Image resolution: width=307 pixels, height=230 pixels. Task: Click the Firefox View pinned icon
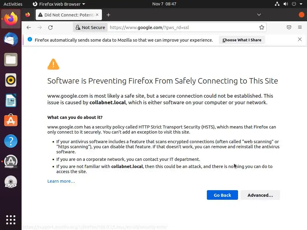pyautogui.click(x=28, y=15)
